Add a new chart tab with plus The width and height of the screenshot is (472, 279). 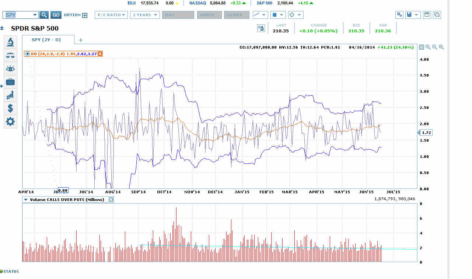[81, 40]
